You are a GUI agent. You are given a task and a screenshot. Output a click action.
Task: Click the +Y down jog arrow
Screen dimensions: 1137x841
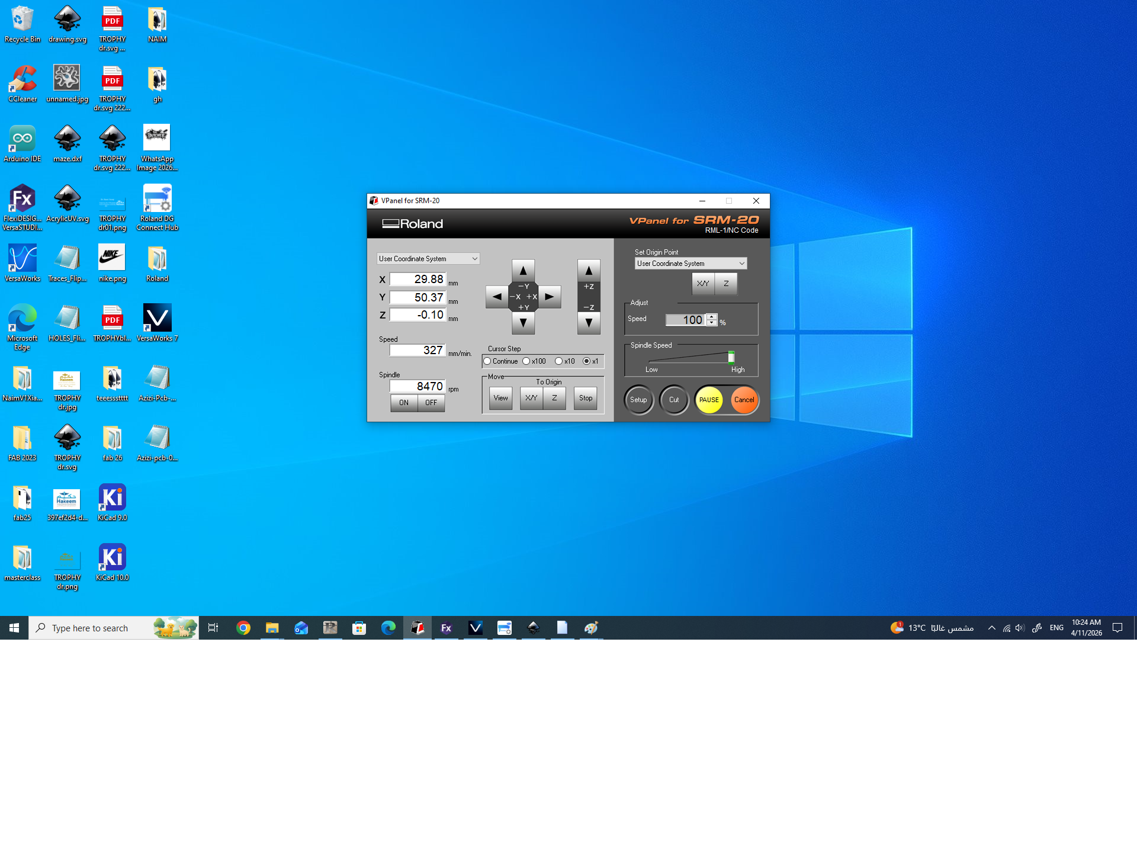523,323
